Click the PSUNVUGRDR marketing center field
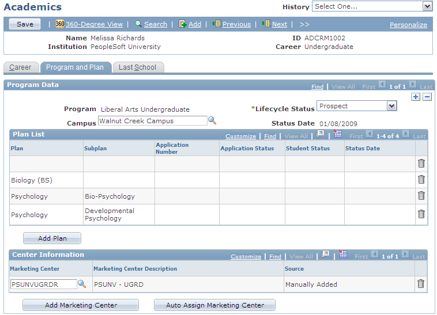The image size is (437, 315). [x=43, y=284]
